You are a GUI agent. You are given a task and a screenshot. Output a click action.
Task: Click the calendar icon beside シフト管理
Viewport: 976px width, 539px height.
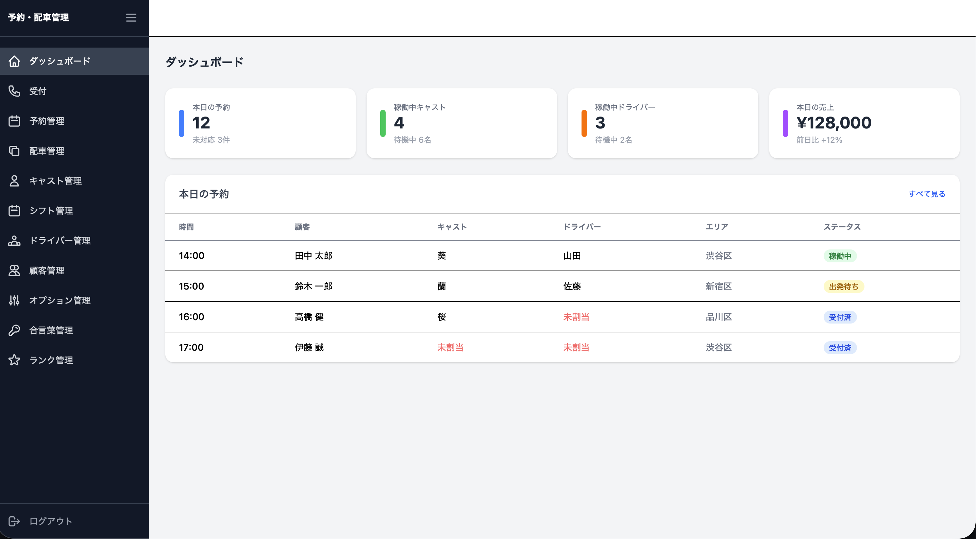click(x=14, y=210)
